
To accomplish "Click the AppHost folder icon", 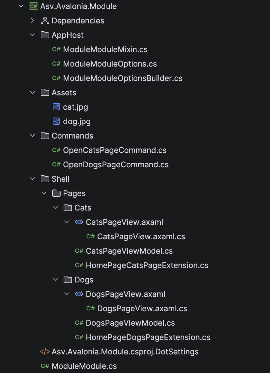I will click(45, 35).
